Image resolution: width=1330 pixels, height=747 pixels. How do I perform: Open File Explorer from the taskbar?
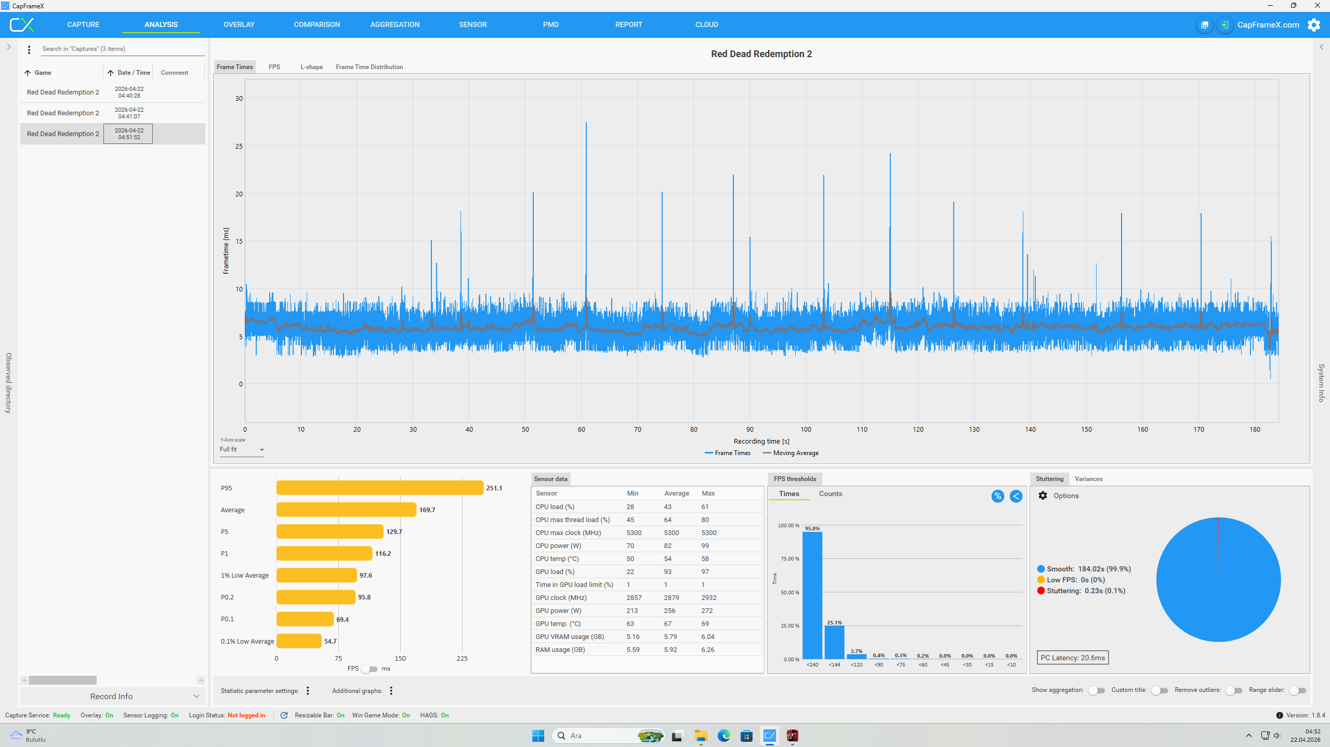click(x=701, y=736)
